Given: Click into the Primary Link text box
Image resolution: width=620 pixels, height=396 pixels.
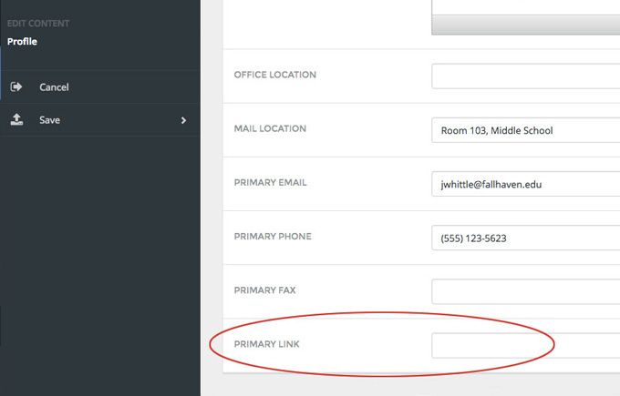Looking at the screenshot, I should [x=525, y=346].
